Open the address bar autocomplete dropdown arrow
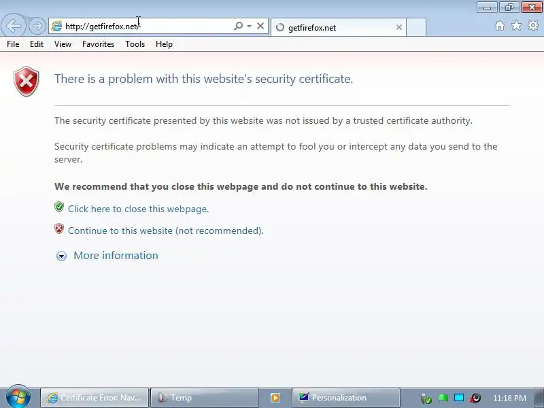544x408 pixels. tap(249, 26)
